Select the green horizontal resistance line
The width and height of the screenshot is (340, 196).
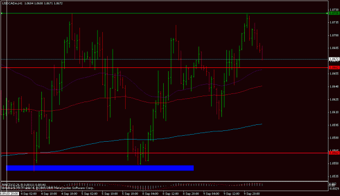(164, 14)
